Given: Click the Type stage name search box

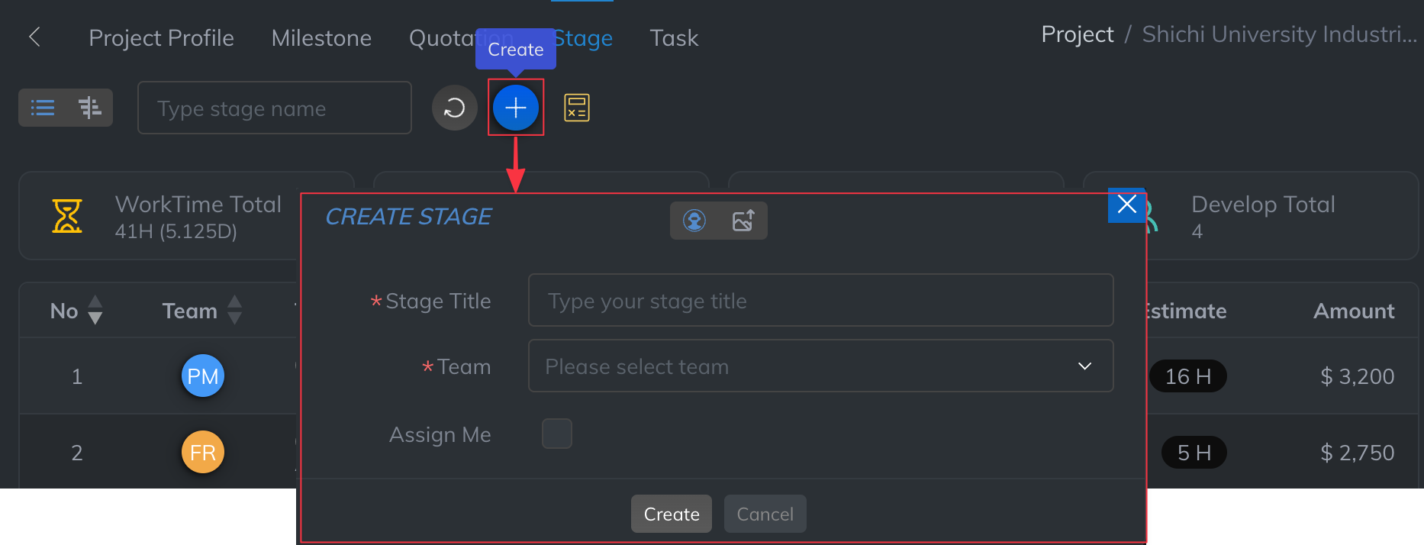Looking at the screenshot, I should [275, 108].
